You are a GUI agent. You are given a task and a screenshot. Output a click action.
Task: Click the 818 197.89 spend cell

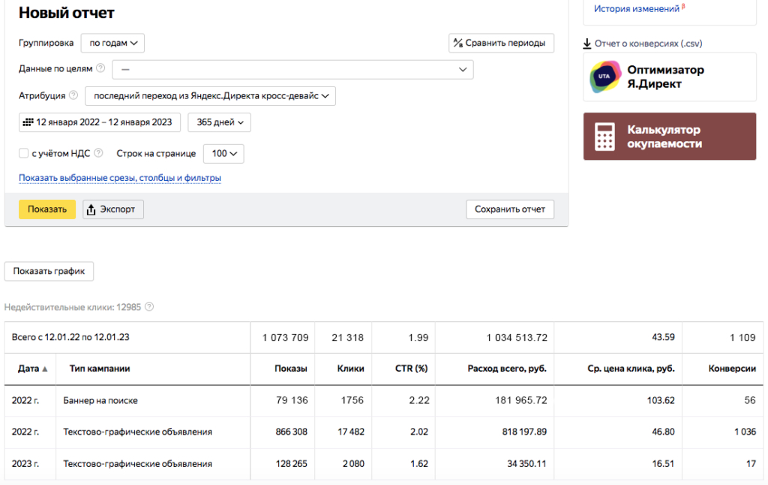pyautogui.click(x=524, y=432)
